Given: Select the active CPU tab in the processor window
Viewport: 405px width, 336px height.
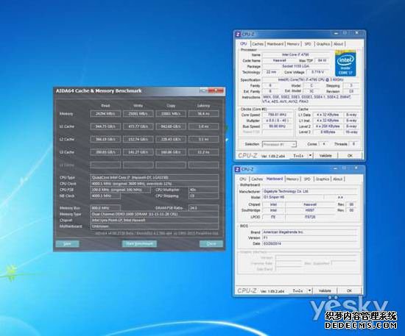Looking at the screenshot, I should 244,44.
